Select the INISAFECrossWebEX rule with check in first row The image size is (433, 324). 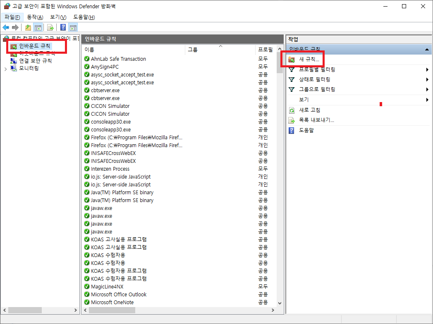click(x=113, y=153)
